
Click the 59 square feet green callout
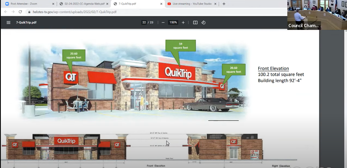[x=180, y=46]
